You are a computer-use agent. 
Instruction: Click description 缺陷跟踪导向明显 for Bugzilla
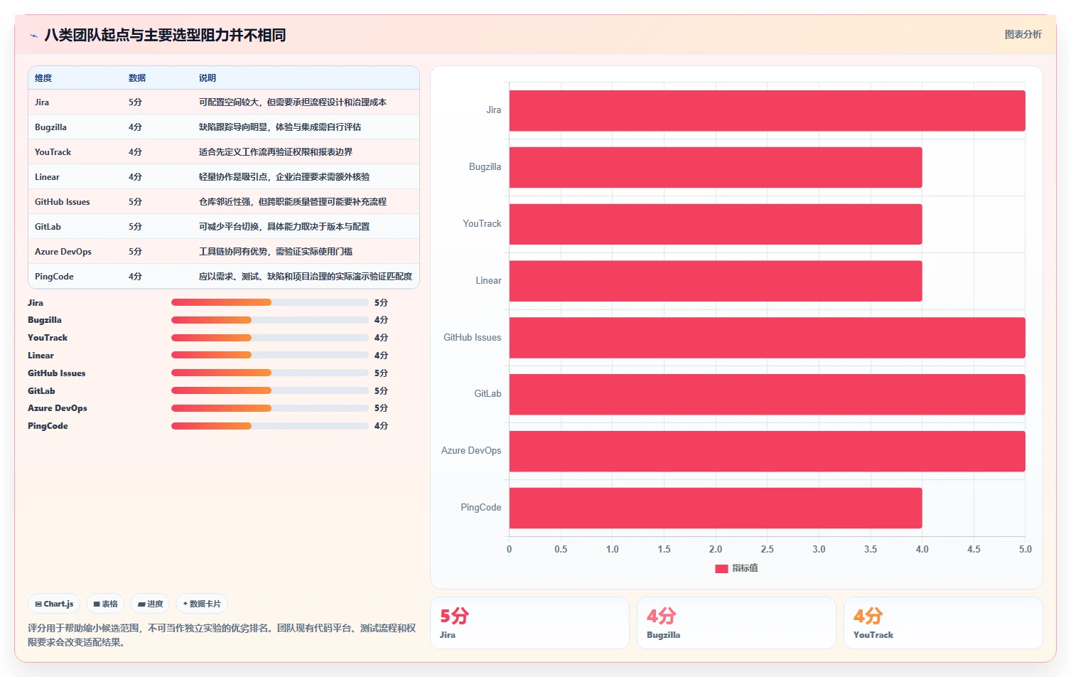pos(280,127)
